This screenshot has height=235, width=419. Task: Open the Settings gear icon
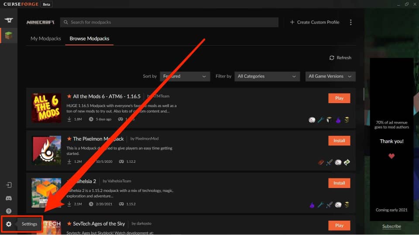point(9,224)
